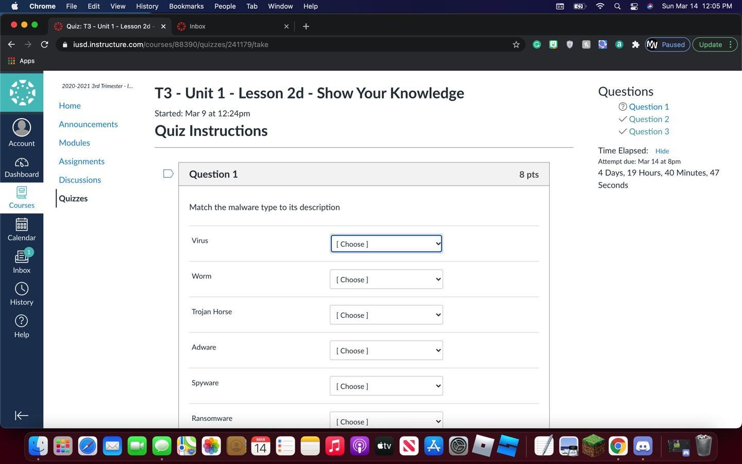Open the Chrome History menu in the menu bar
Viewport: 742px width, 464px height.
147,6
